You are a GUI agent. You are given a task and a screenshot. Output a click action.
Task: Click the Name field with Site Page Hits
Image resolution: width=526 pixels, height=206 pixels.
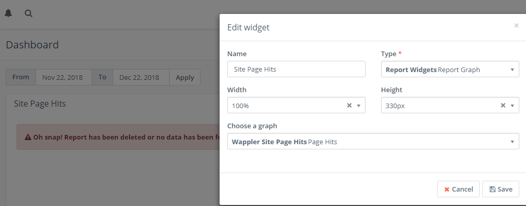coord(296,69)
